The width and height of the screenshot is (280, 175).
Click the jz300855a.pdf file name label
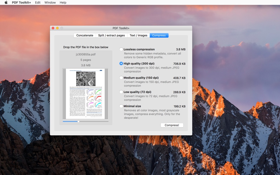point(86,55)
